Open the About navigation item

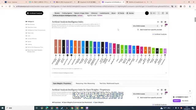point(113,13)
